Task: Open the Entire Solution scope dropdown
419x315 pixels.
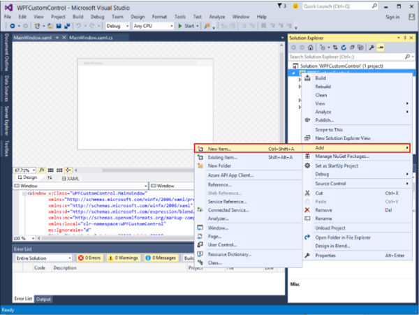Action: pyautogui.click(x=42, y=258)
